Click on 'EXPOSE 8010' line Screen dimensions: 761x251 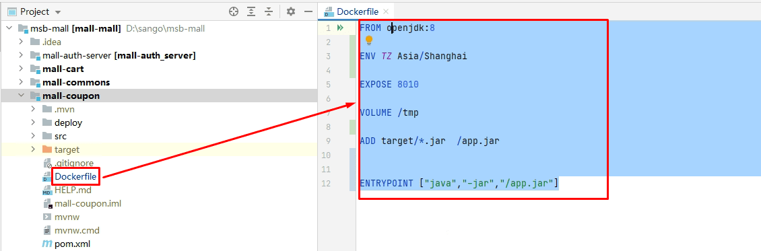(389, 85)
